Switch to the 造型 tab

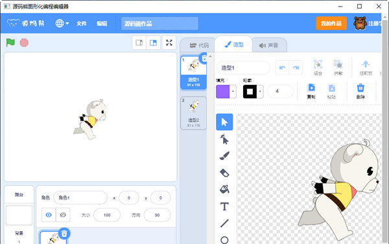click(x=233, y=45)
